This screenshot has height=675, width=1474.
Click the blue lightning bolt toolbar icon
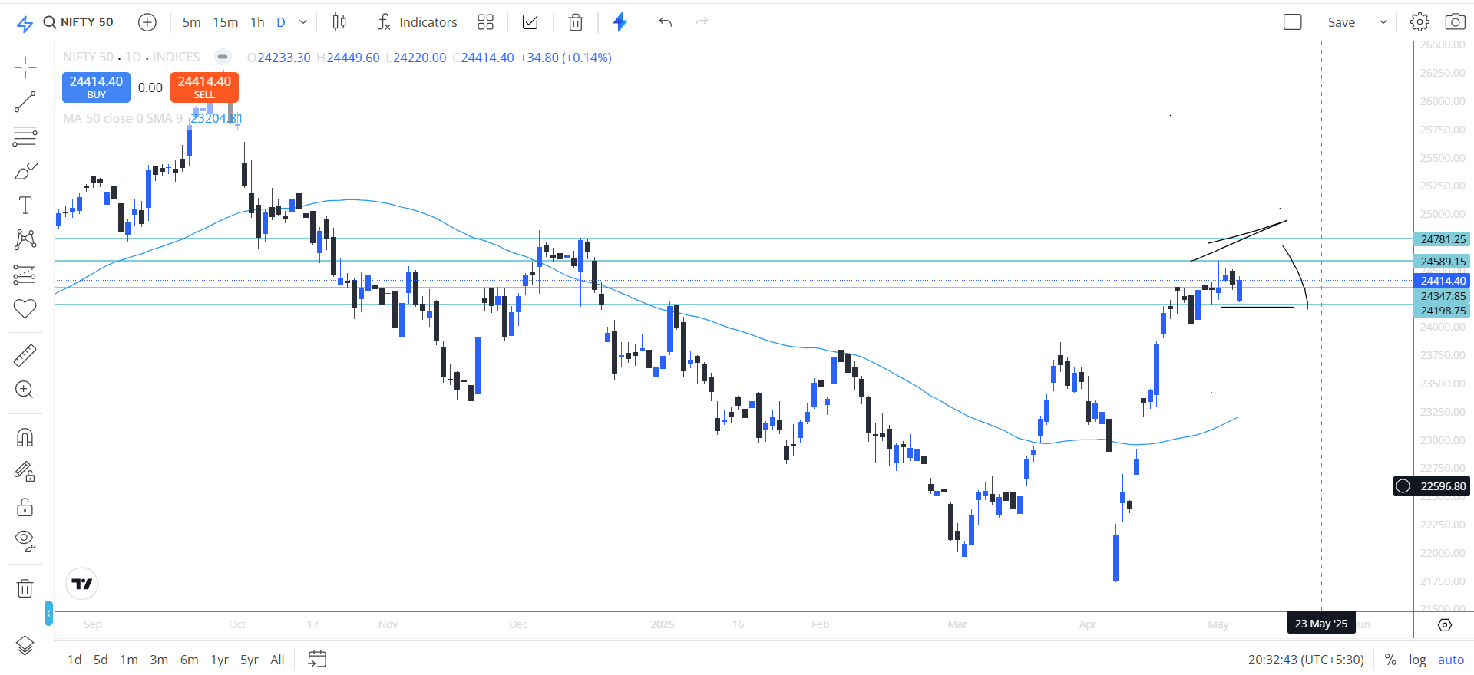click(x=620, y=22)
